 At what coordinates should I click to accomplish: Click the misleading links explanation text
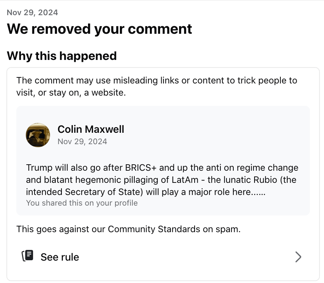157,86
